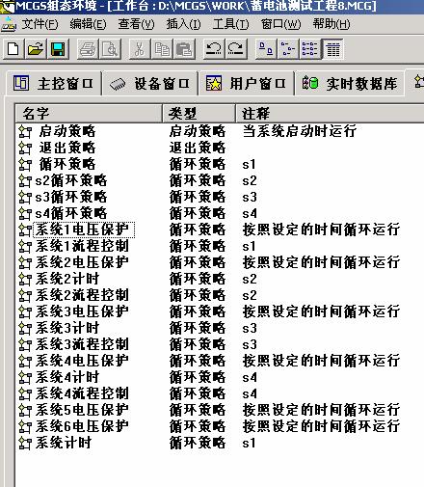Image resolution: width=424 pixels, height=487 pixels.
Task: Click the Print toolbar icon
Action: [x=88, y=49]
